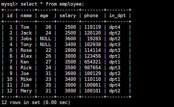Click the age 35 in Jim's row

point(48,85)
